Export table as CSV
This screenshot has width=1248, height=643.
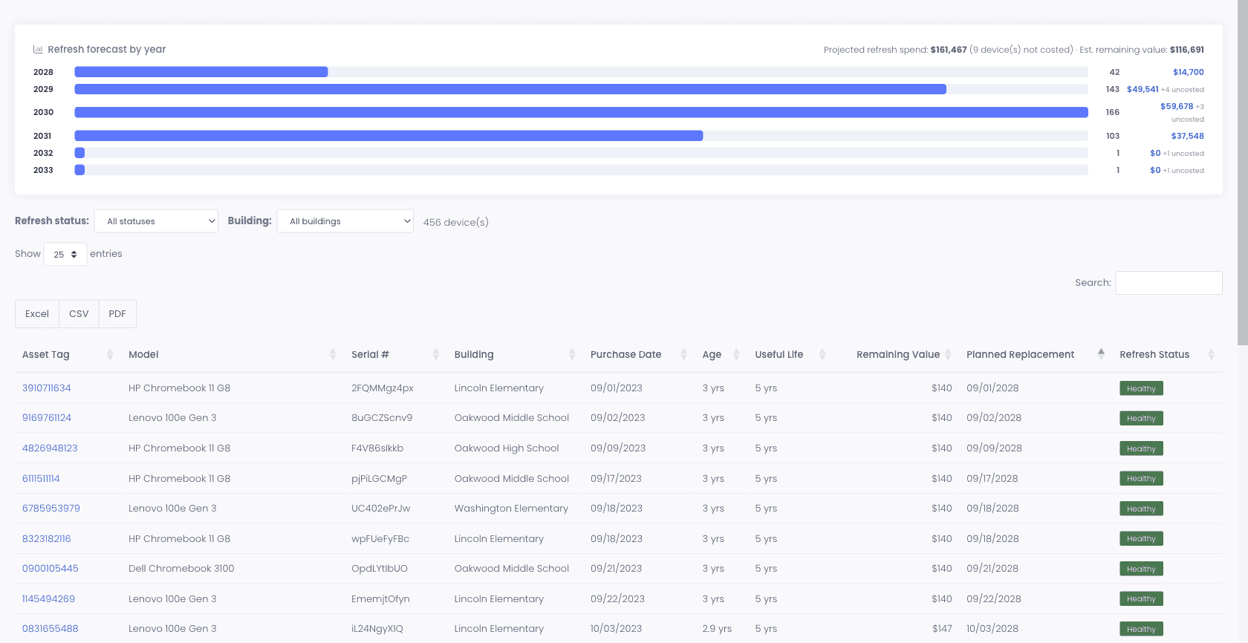click(79, 314)
